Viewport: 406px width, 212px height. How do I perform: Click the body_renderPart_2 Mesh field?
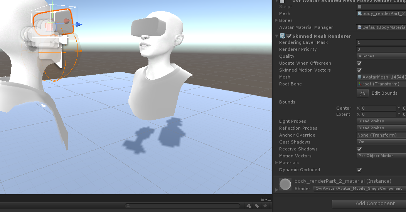[381, 13]
